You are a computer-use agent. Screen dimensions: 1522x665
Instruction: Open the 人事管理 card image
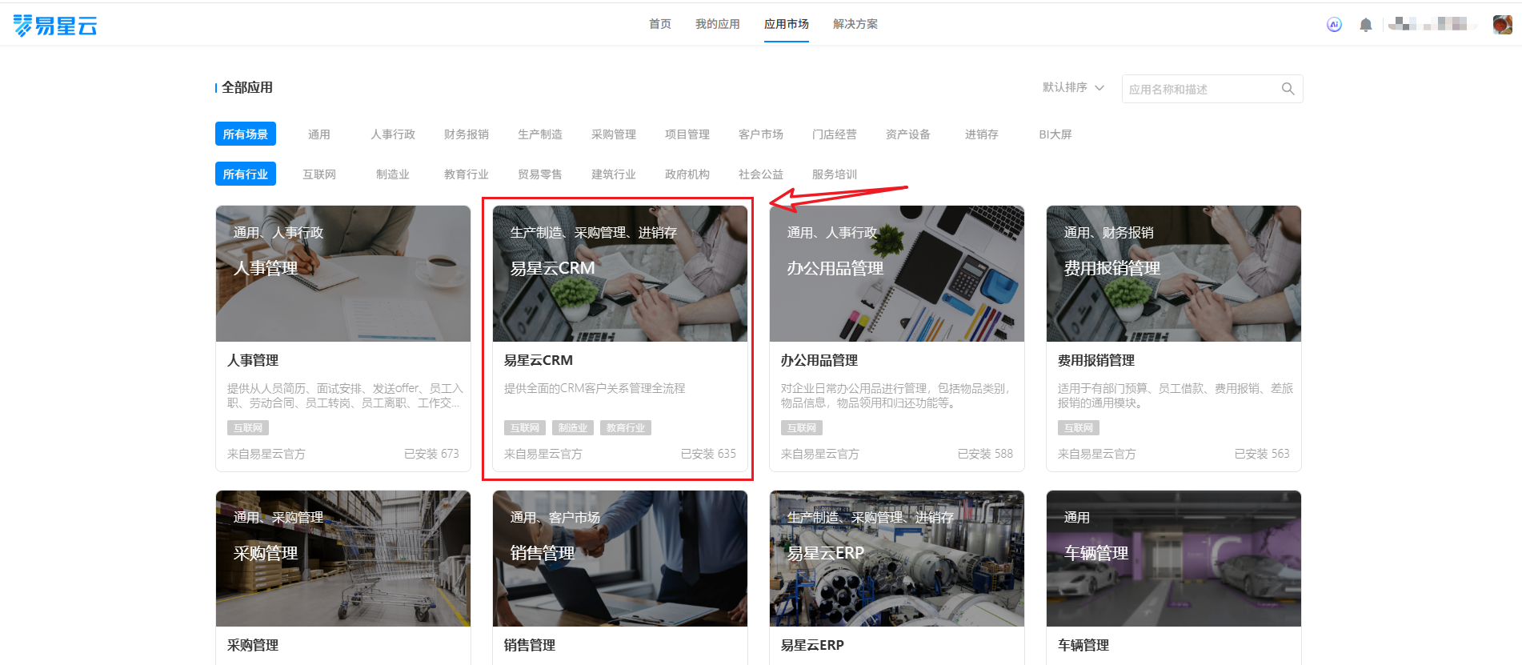point(343,274)
